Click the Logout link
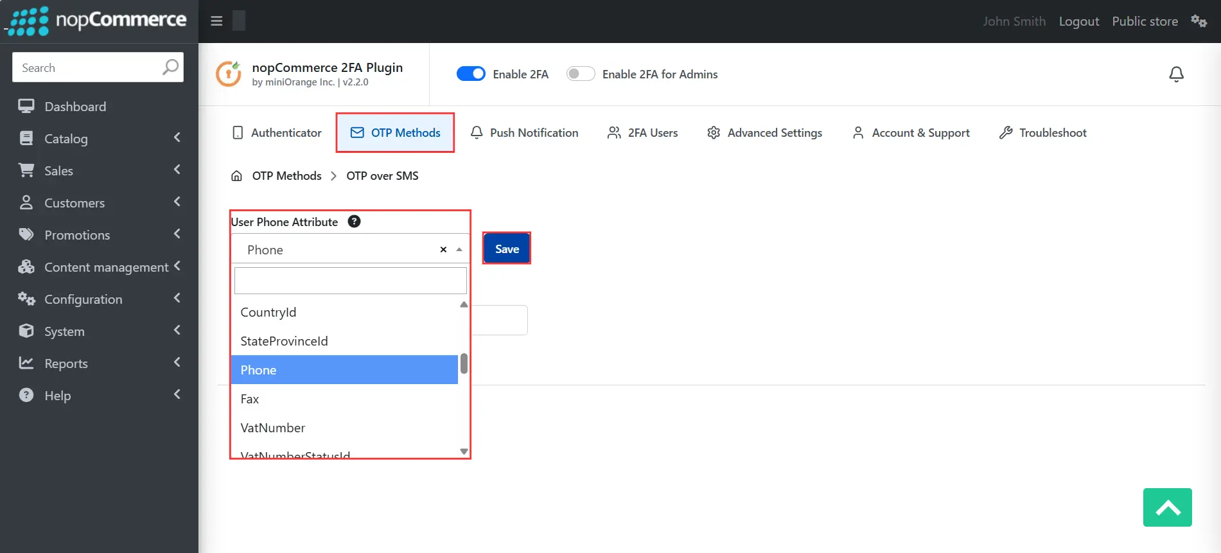 tap(1079, 21)
